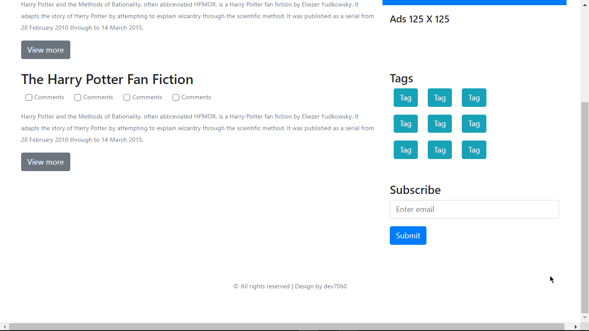Click the vertical scrollbar down arrow

585,318
